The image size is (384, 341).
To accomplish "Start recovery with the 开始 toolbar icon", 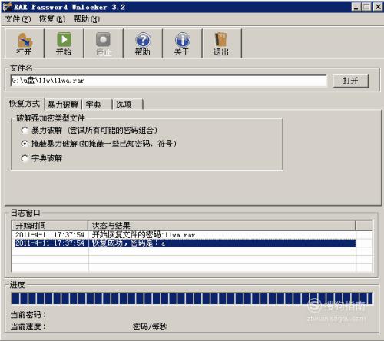I will 64,43.
